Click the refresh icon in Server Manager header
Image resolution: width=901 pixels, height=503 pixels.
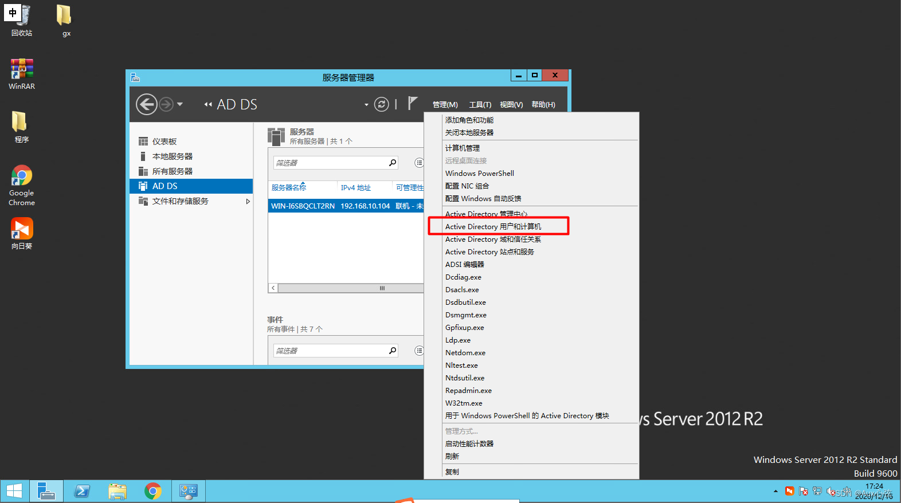point(382,104)
